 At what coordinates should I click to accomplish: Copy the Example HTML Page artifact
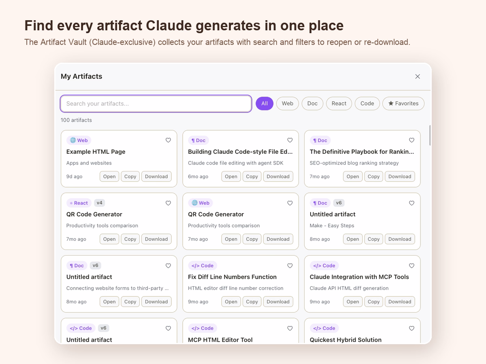pyautogui.click(x=130, y=176)
